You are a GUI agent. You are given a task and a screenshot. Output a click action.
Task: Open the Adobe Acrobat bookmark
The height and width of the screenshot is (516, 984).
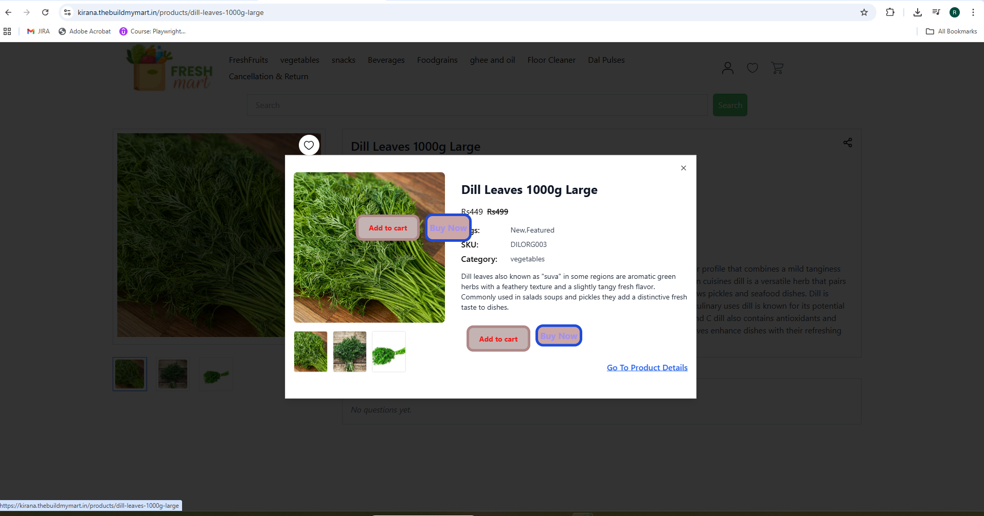coord(85,31)
